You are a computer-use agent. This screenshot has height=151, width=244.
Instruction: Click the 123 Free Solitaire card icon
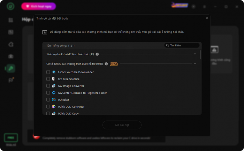pos(53,79)
